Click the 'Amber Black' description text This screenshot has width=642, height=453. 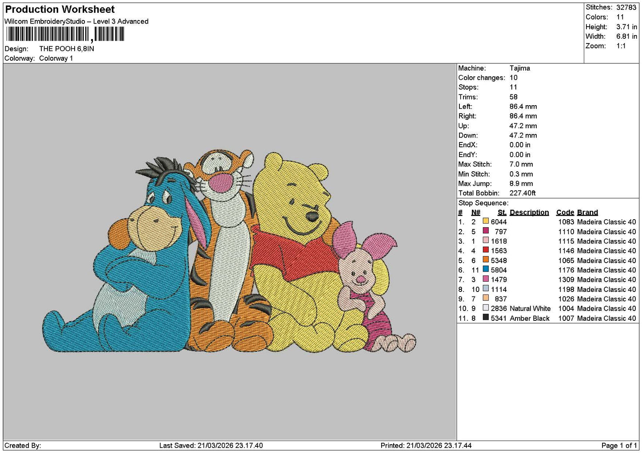click(530, 318)
